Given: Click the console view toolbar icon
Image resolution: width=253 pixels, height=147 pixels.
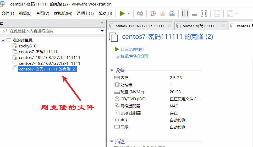Looking at the screenshot, I should (x=217, y=14).
